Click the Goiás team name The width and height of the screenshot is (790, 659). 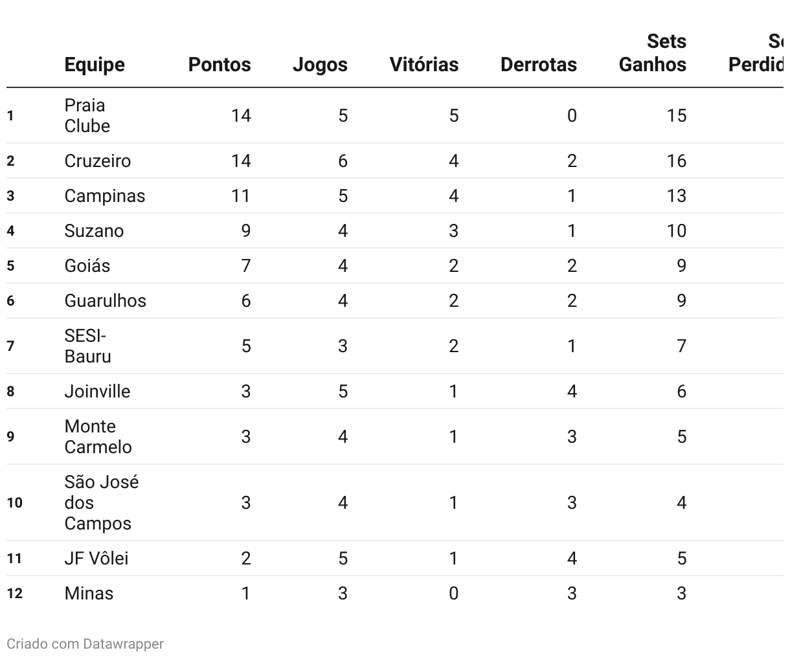pos(87,265)
